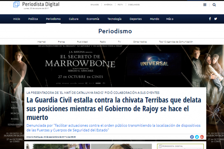Screen dimensions: 224x149
Task: Open the Cultura section
Action: pyautogui.click(x=74, y=19)
